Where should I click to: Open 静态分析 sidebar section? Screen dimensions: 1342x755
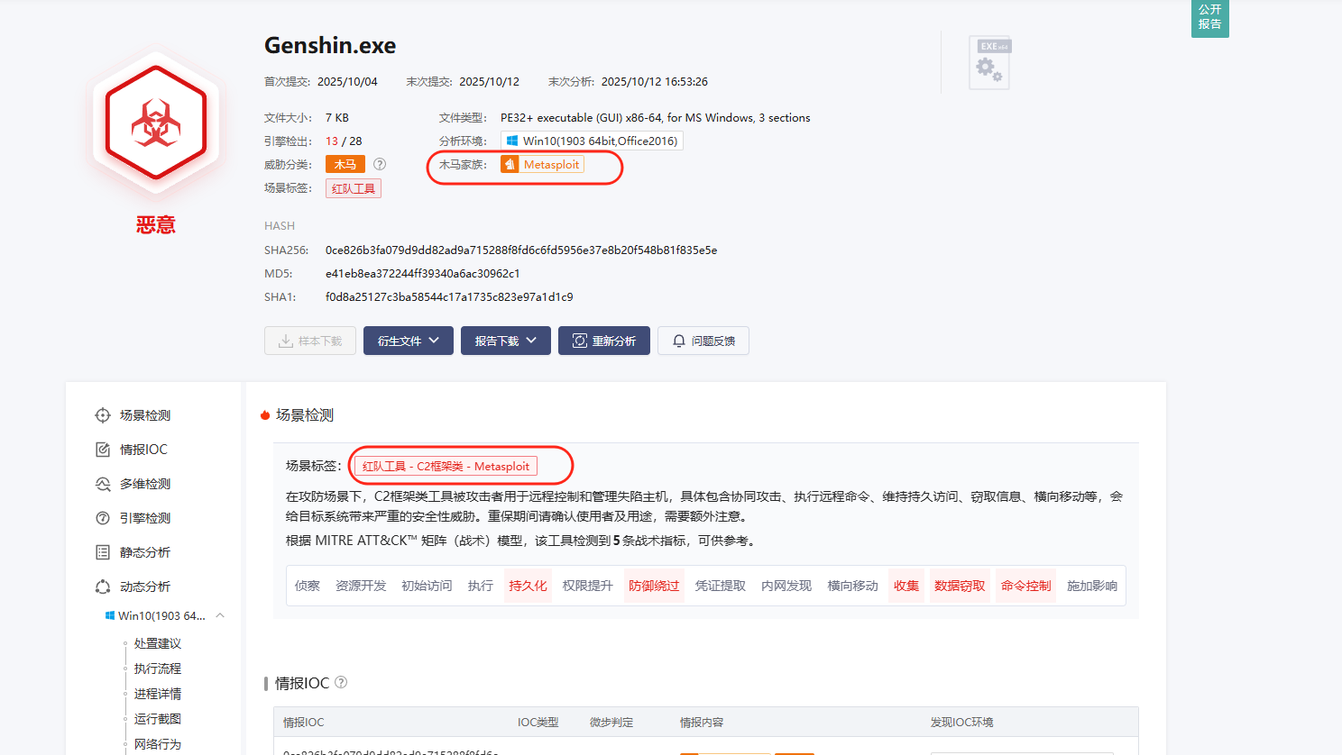pyautogui.click(x=144, y=552)
